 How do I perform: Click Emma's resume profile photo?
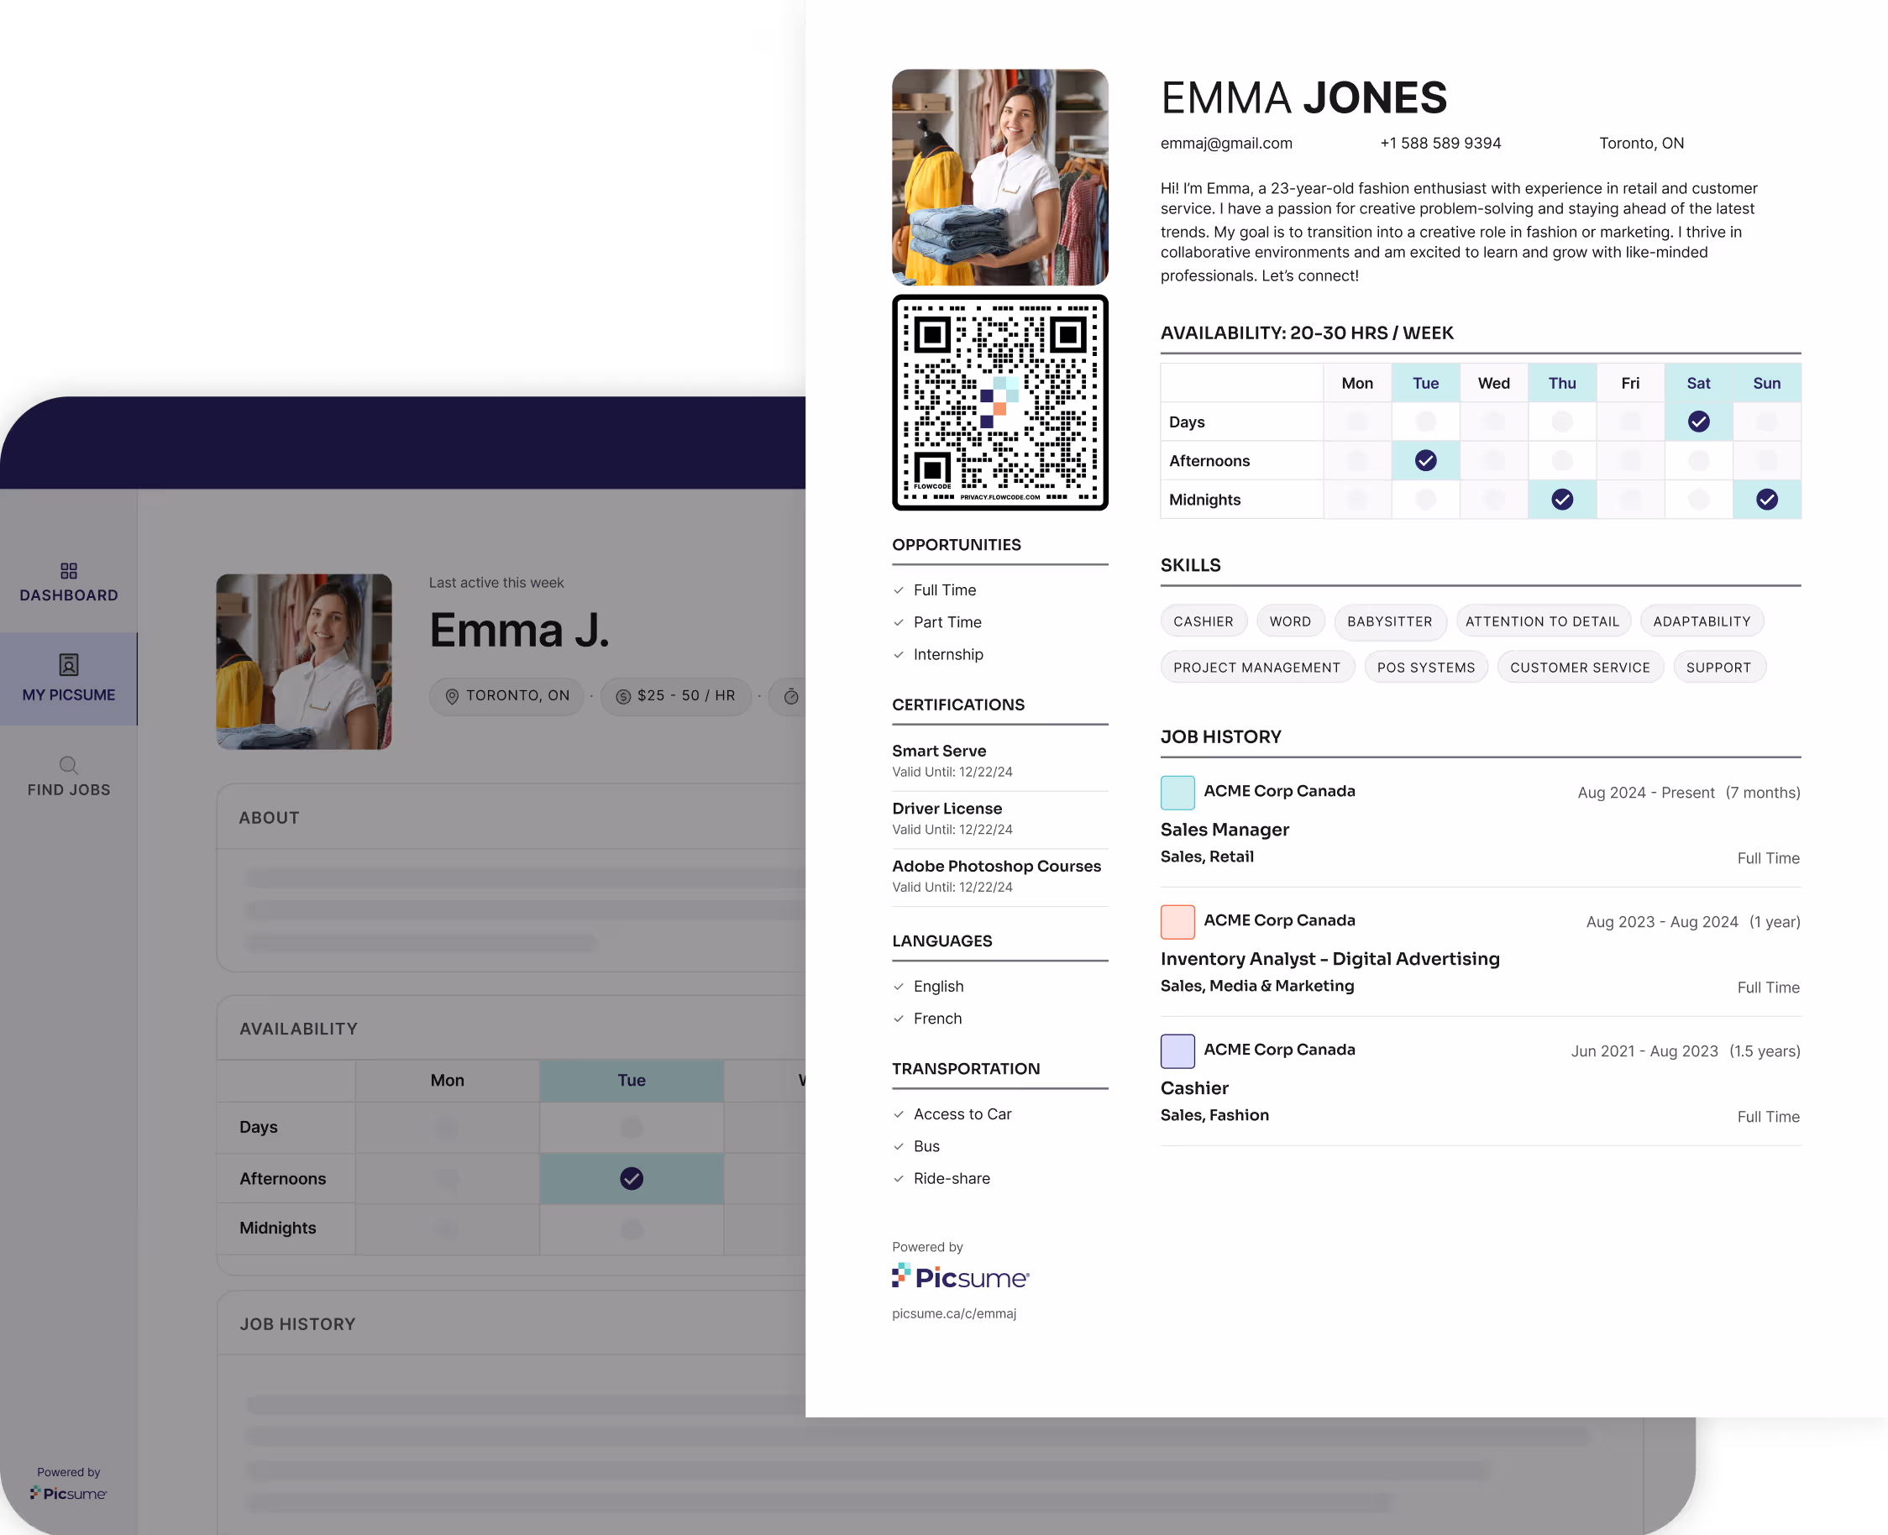pos(999,177)
